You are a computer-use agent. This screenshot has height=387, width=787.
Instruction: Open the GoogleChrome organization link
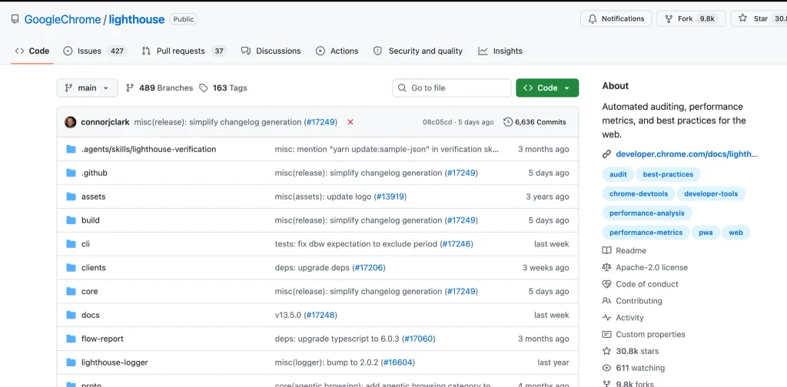62,19
